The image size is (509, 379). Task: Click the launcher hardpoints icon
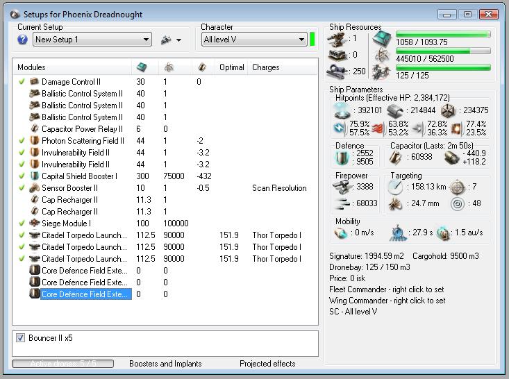336,55
